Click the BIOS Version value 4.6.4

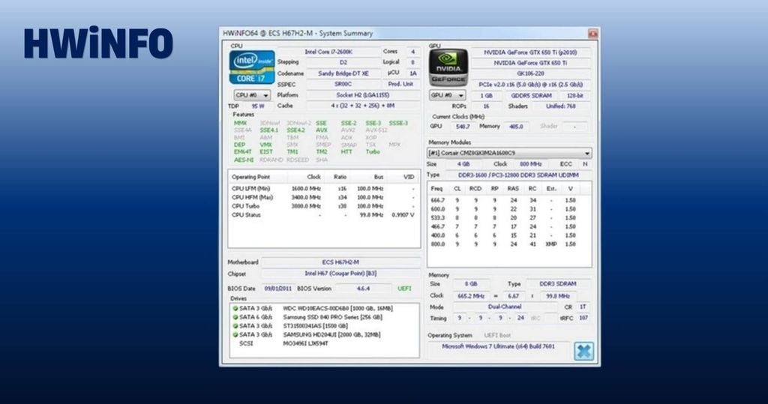[x=363, y=289]
